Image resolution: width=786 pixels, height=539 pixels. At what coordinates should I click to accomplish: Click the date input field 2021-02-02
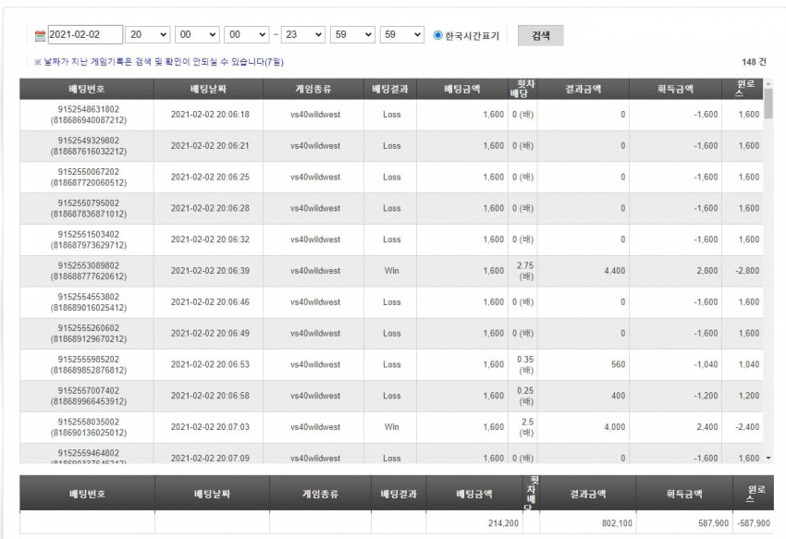tap(85, 34)
